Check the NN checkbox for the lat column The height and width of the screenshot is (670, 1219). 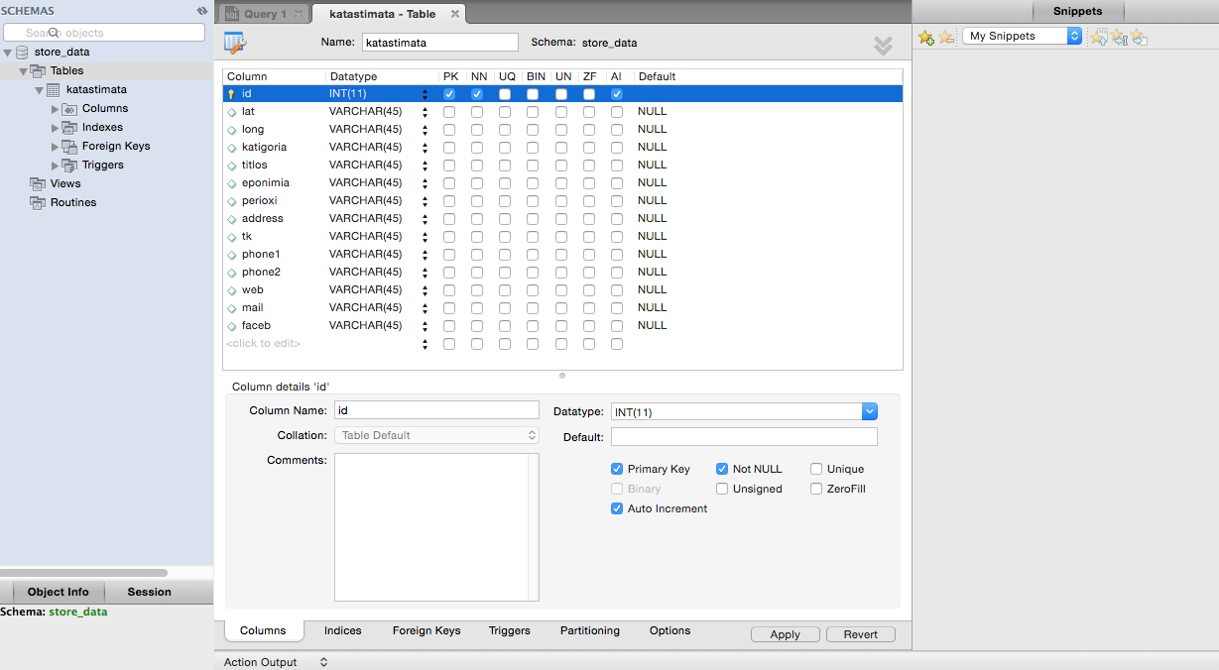point(477,112)
